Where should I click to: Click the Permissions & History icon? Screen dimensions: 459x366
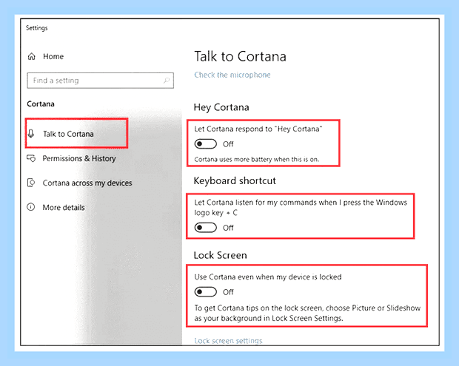pyautogui.click(x=31, y=158)
